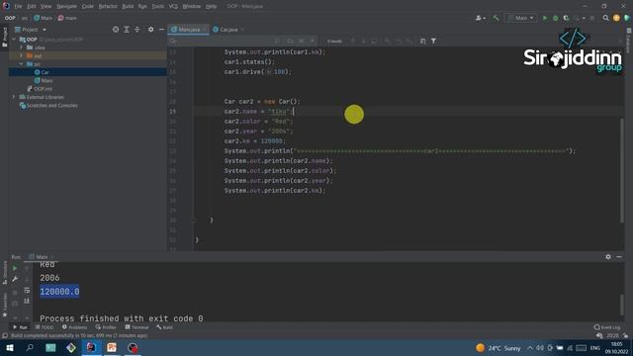Click IntelliJ IDEA taskbar icon
The height and width of the screenshot is (356, 633).
[x=91, y=347]
